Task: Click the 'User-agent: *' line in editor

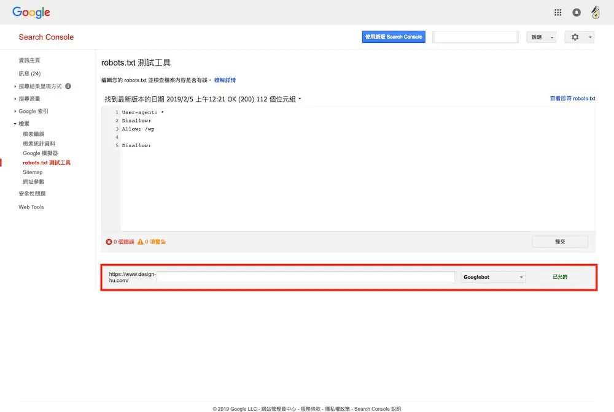Action: click(143, 112)
